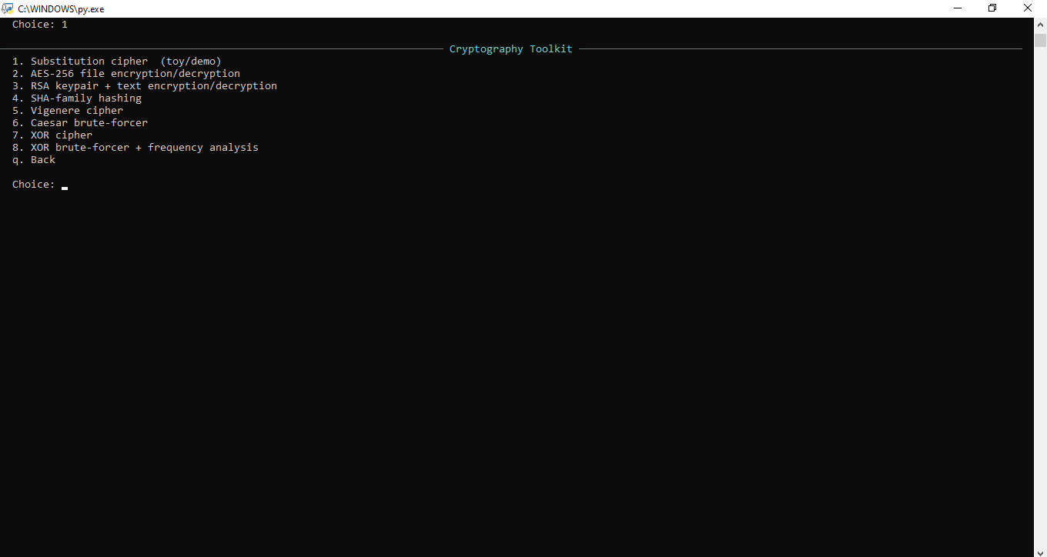Restore down the console window
Screen dimensions: 1047x557
[992, 8]
